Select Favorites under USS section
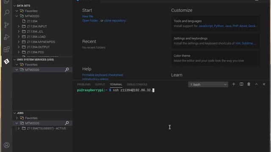 click(31, 65)
